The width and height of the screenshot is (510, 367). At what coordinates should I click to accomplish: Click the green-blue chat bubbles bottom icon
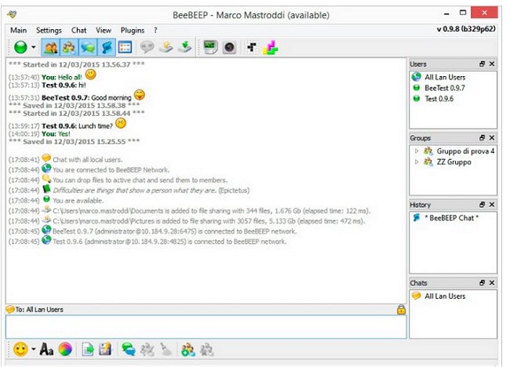click(x=128, y=350)
